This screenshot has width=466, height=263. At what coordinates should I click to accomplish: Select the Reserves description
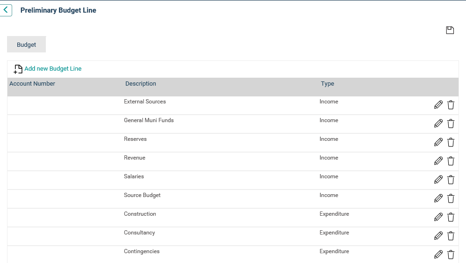(135, 139)
